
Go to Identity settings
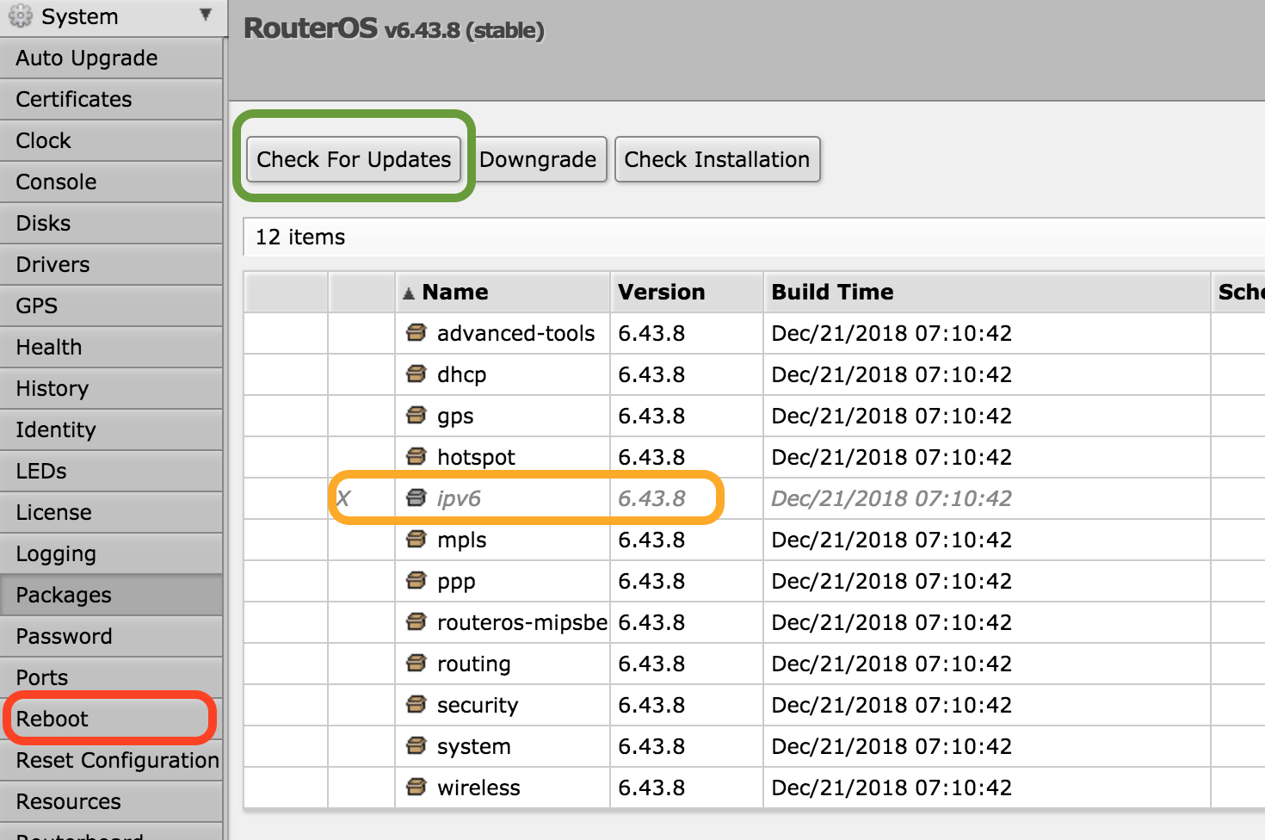[111, 429]
